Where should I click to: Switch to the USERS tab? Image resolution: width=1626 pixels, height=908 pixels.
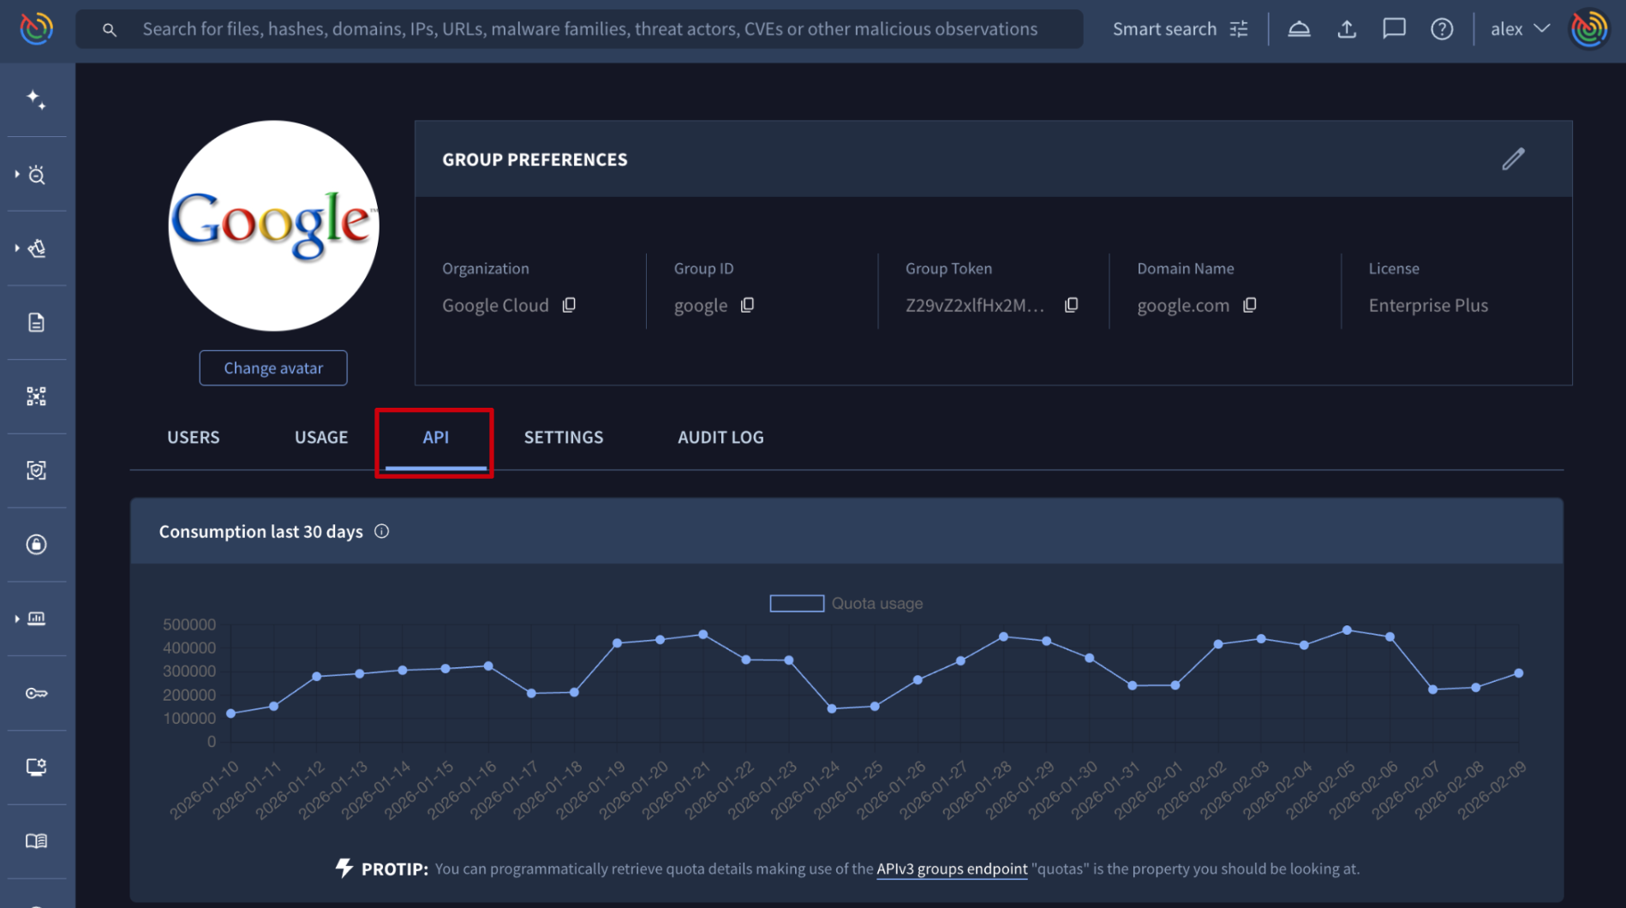194,438
